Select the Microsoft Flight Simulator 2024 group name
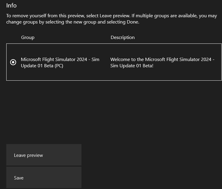The width and height of the screenshot is (222, 189). (x=60, y=63)
